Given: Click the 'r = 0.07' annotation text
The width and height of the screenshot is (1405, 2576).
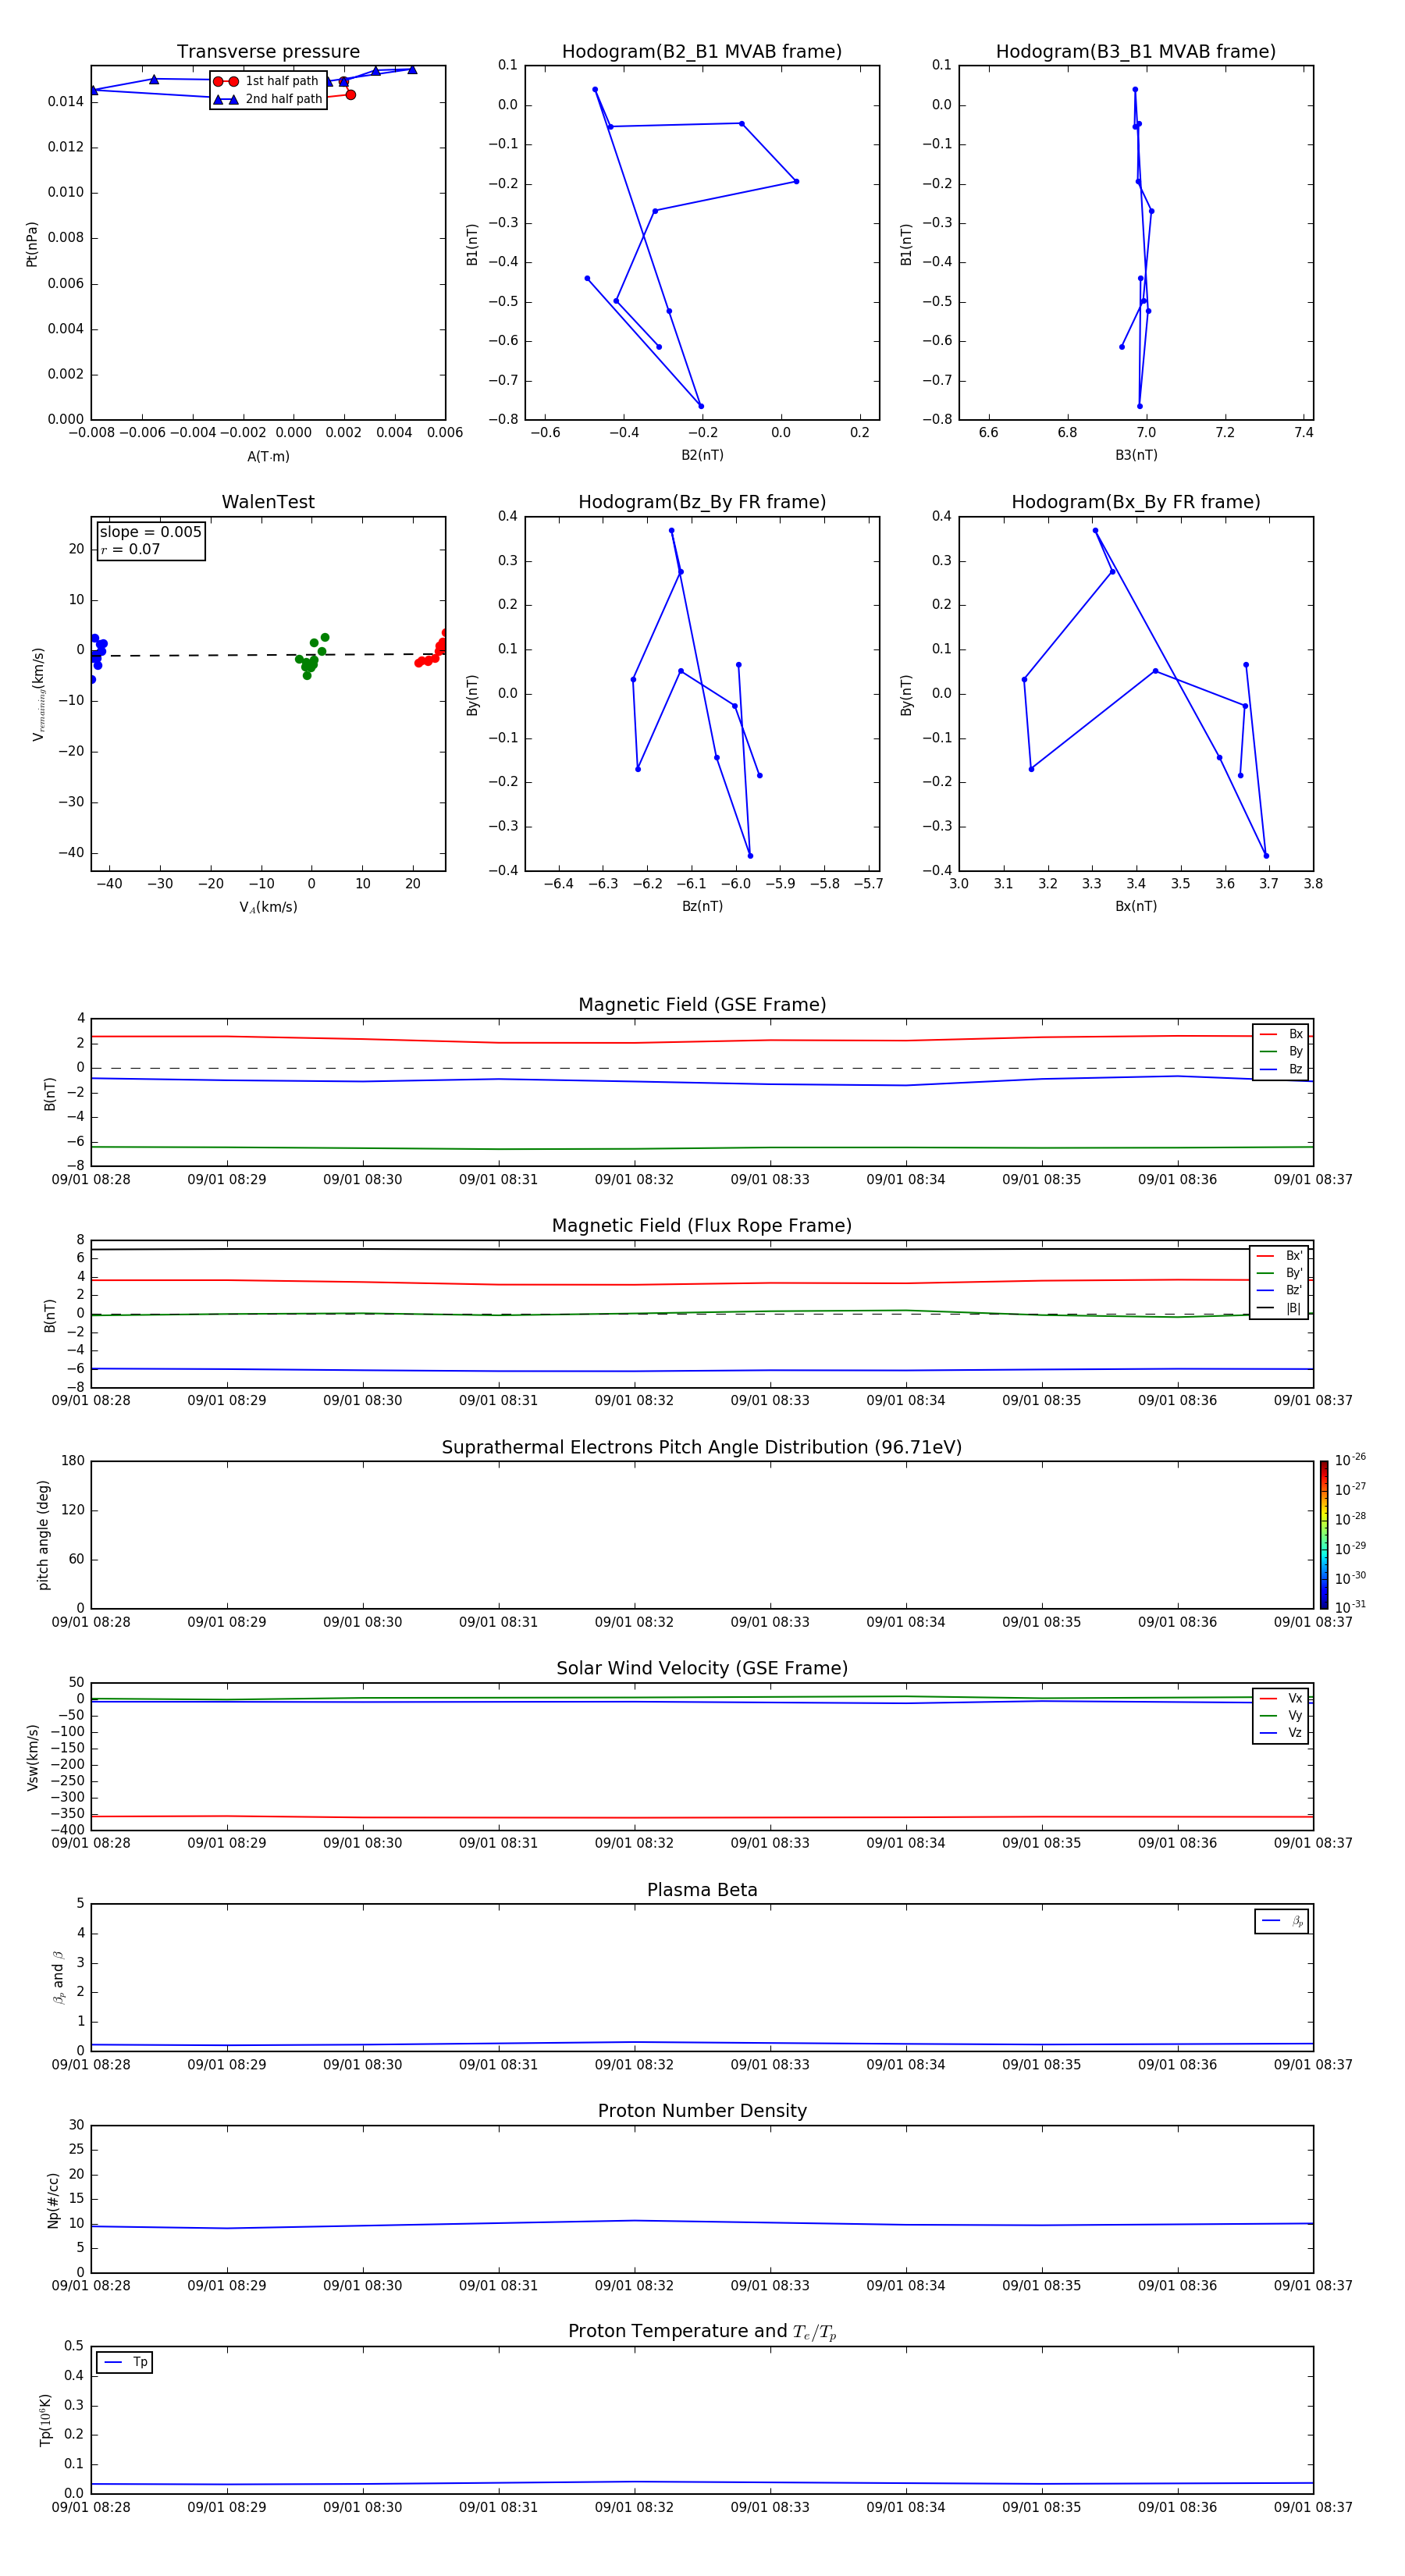Looking at the screenshot, I should [x=130, y=549].
